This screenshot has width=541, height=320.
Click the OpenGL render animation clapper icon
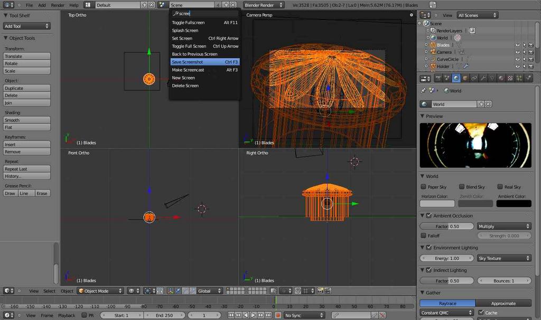click(328, 291)
